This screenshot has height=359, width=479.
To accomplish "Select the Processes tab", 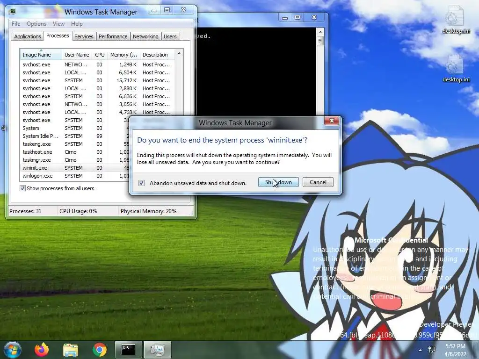I will (x=58, y=36).
